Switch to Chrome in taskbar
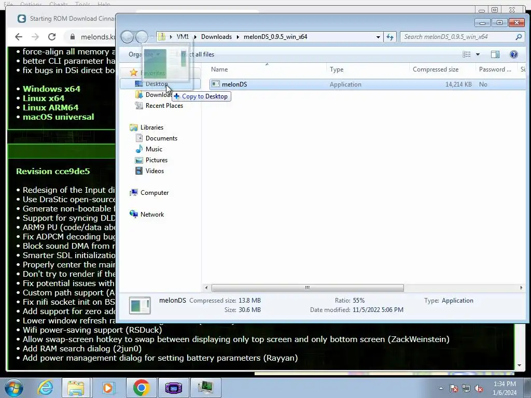 (141, 388)
